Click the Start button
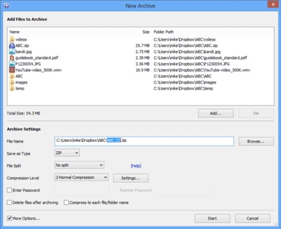 212,218
